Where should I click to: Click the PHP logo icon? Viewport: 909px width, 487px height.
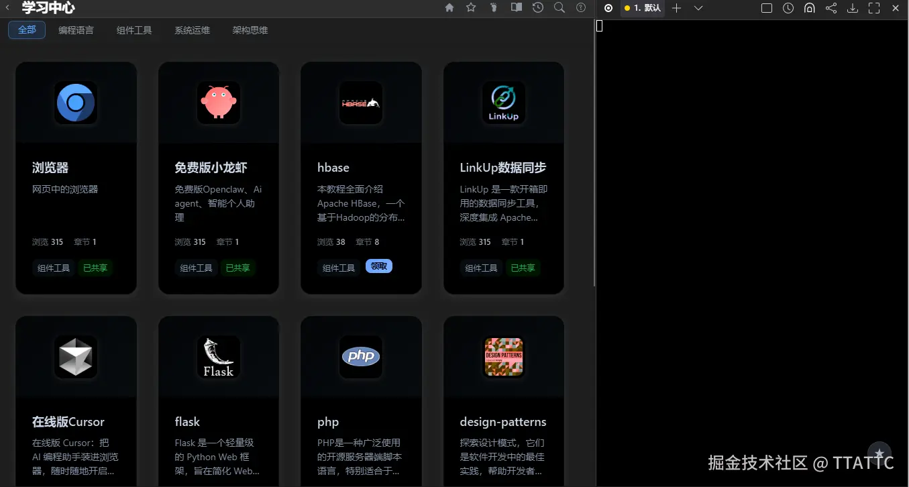pos(361,357)
